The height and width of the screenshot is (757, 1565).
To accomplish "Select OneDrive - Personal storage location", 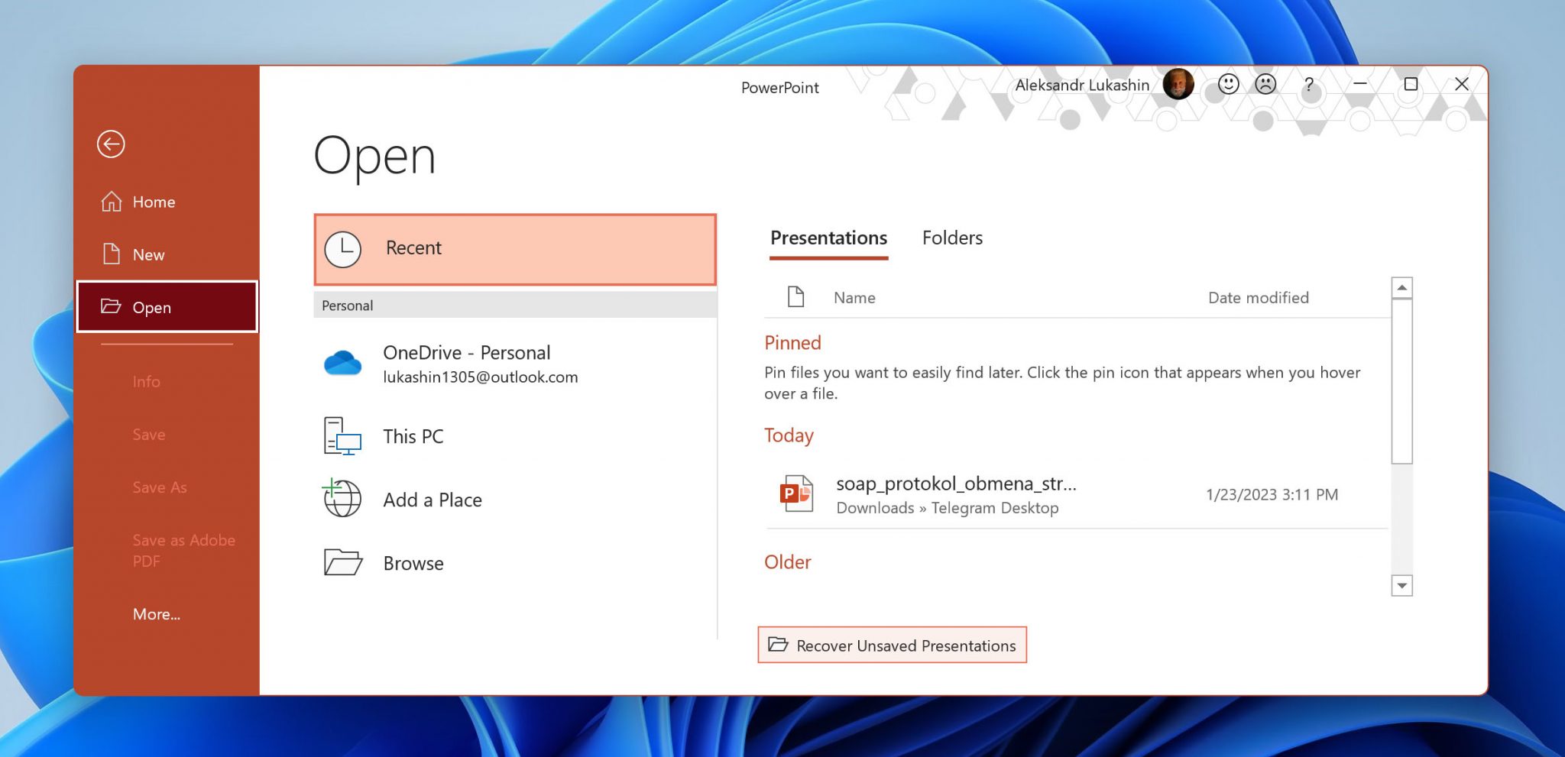I will coord(467,364).
